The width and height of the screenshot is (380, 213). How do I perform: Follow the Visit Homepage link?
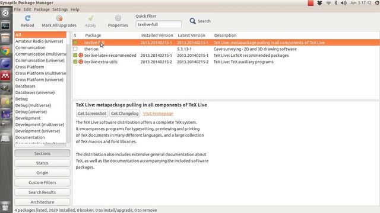pyautogui.click(x=158, y=114)
